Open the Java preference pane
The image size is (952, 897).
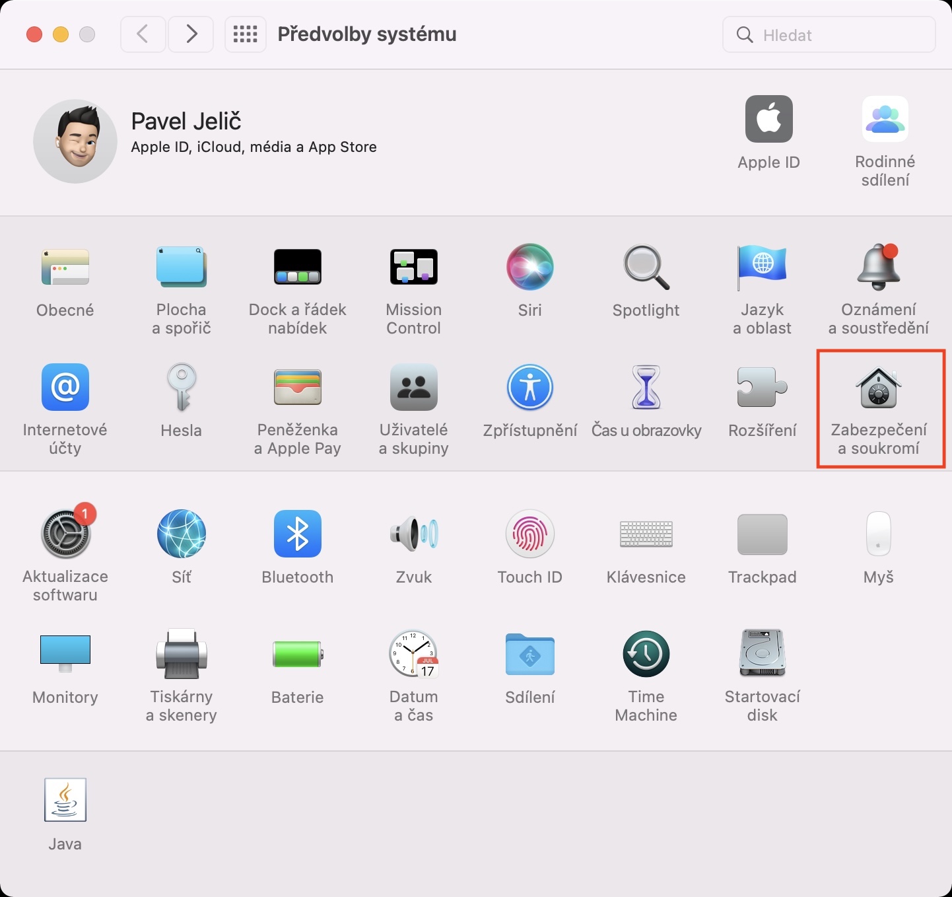(65, 800)
